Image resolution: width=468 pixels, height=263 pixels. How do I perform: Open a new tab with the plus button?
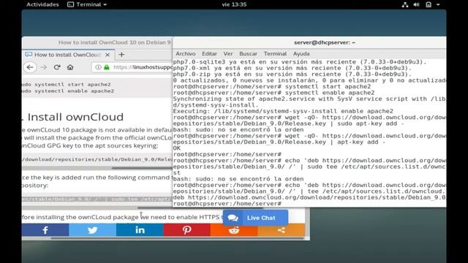121,55
